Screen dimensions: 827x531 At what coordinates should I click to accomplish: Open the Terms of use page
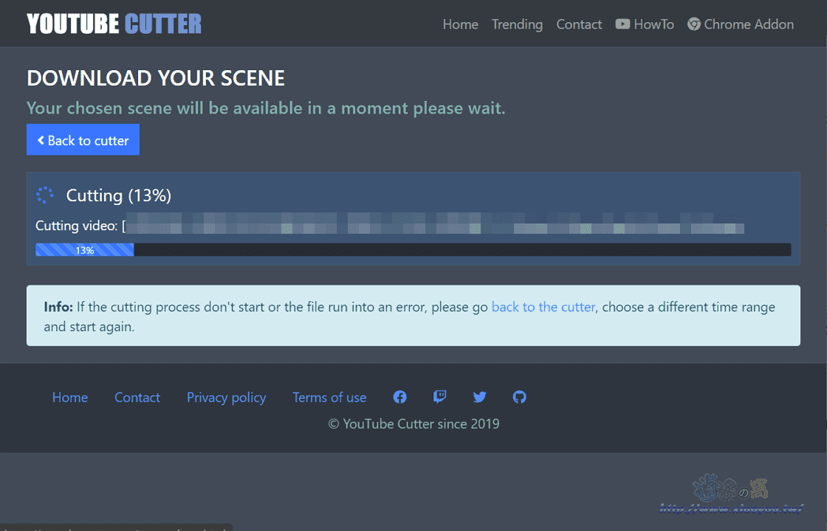(x=329, y=398)
